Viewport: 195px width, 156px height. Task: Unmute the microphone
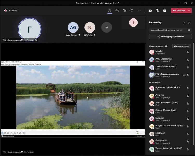coord(158,11)
